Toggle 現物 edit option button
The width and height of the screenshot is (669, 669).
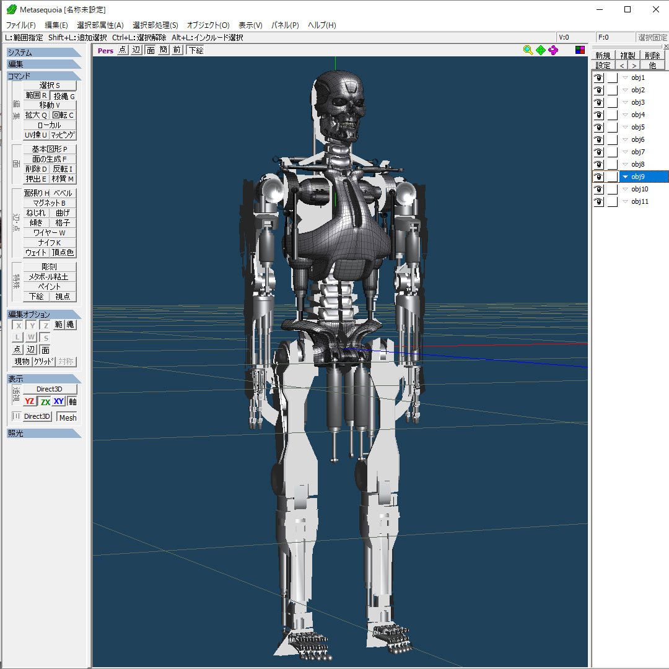(x=22, y=361)
